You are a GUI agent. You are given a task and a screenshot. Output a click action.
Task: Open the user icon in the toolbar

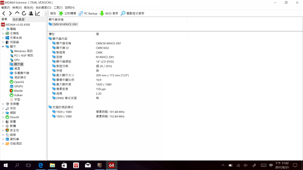click(x=31, y=13)
